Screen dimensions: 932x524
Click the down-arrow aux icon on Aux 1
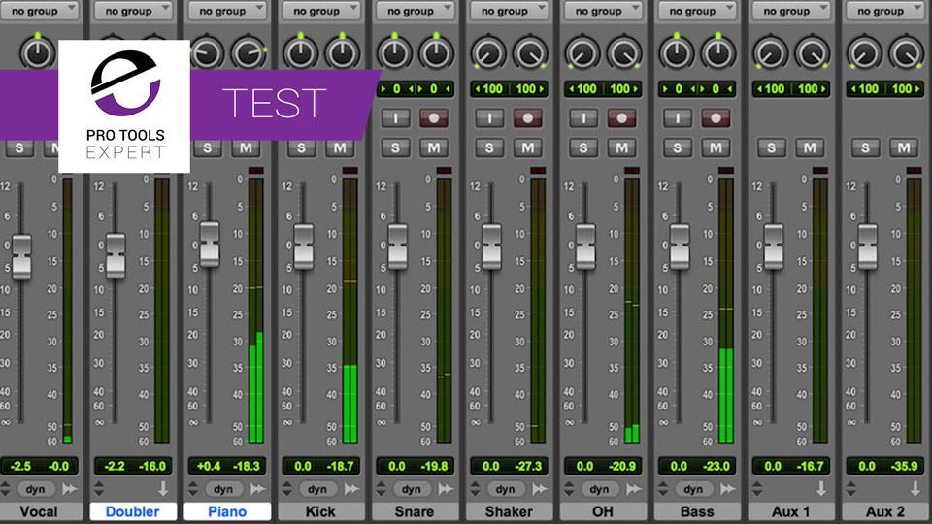tap(821, 489)
